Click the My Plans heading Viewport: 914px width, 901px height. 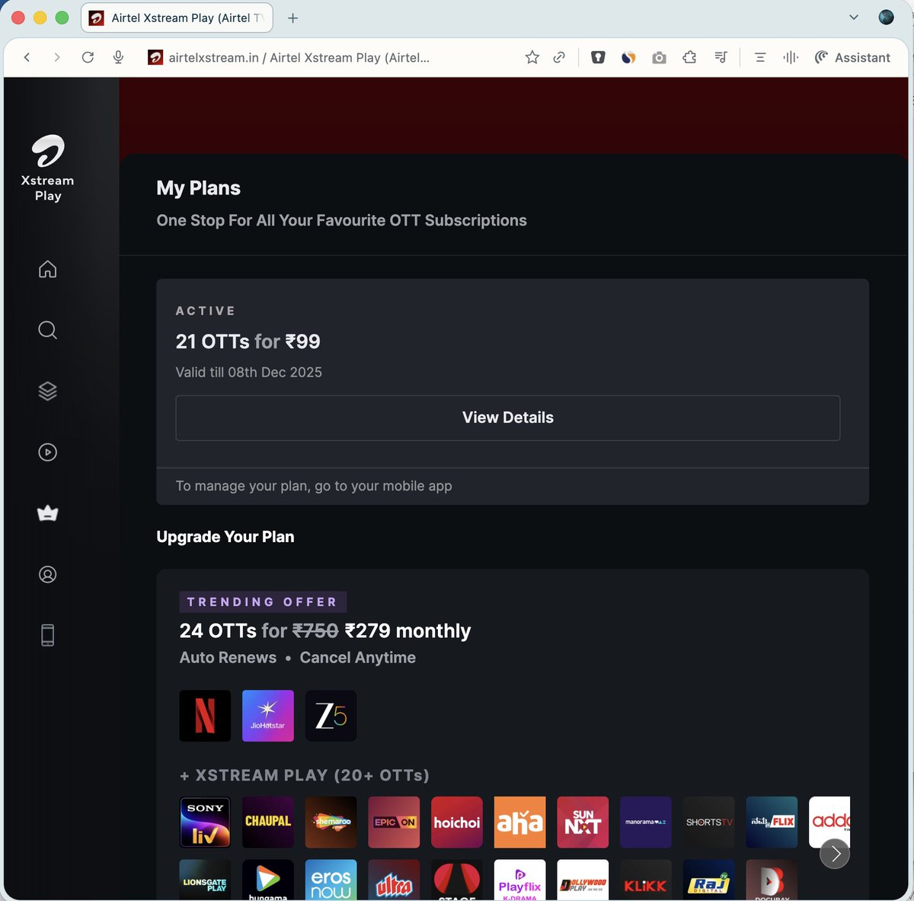(199, 188)
